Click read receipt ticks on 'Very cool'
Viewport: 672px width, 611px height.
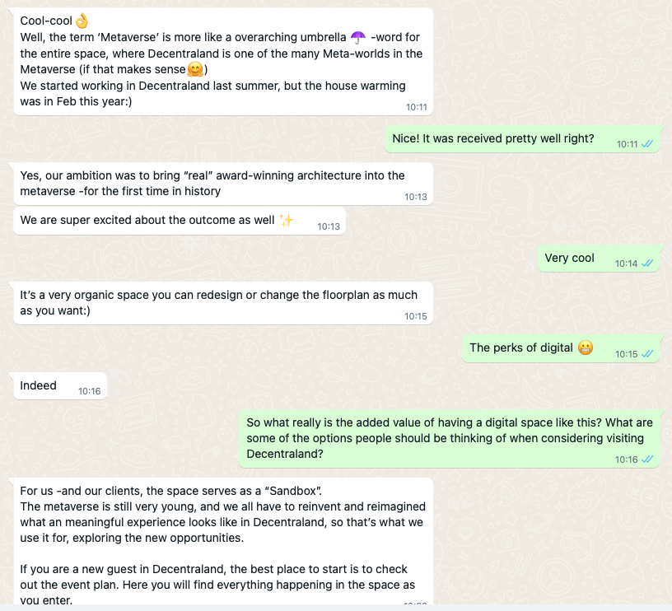pyautogui.click(x=647, y=264)
